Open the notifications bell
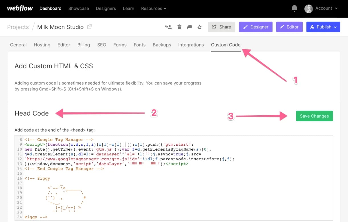 [294, 8]
